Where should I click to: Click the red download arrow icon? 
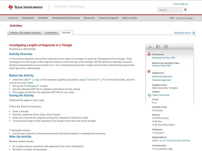[x=149, y=54]
